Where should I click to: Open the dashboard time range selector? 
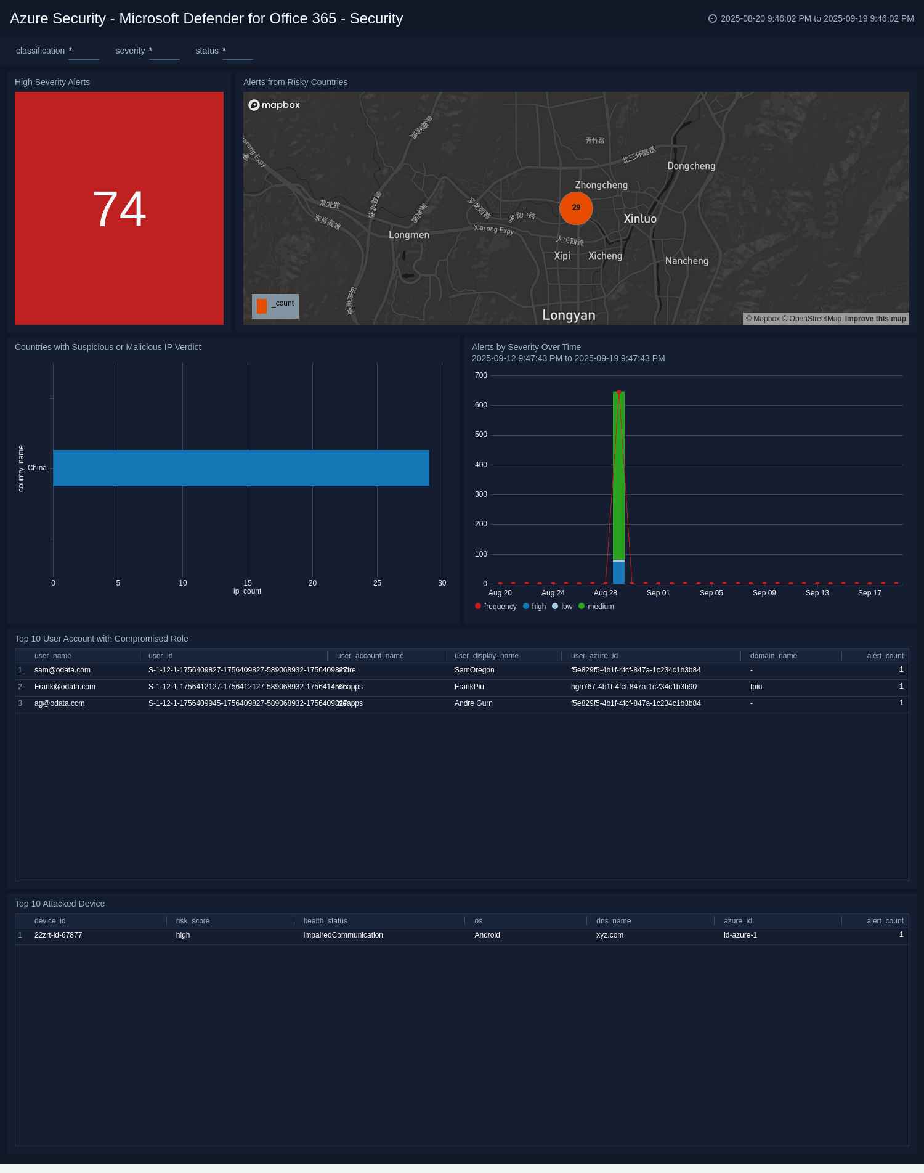point(811,18)
